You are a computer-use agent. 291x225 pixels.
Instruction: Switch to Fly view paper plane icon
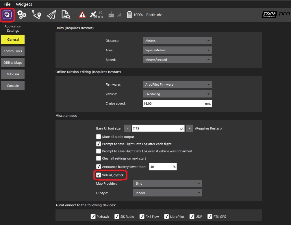pos(51,15)
